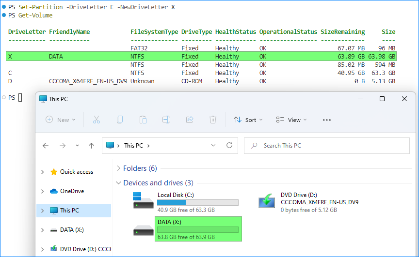Open the View layout dropdown
The height and width of the screenshot is (257, 419).
tap(291, 120)
